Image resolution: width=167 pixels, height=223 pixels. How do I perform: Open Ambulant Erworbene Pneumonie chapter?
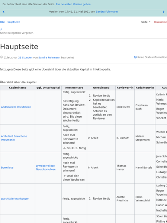click(x=14, y=138)
